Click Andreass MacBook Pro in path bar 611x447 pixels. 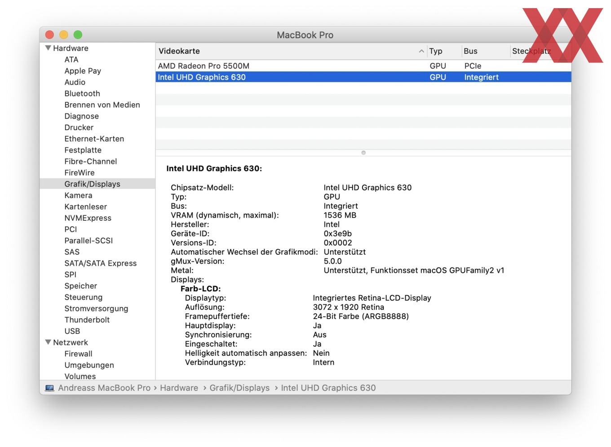coord(104,388)
